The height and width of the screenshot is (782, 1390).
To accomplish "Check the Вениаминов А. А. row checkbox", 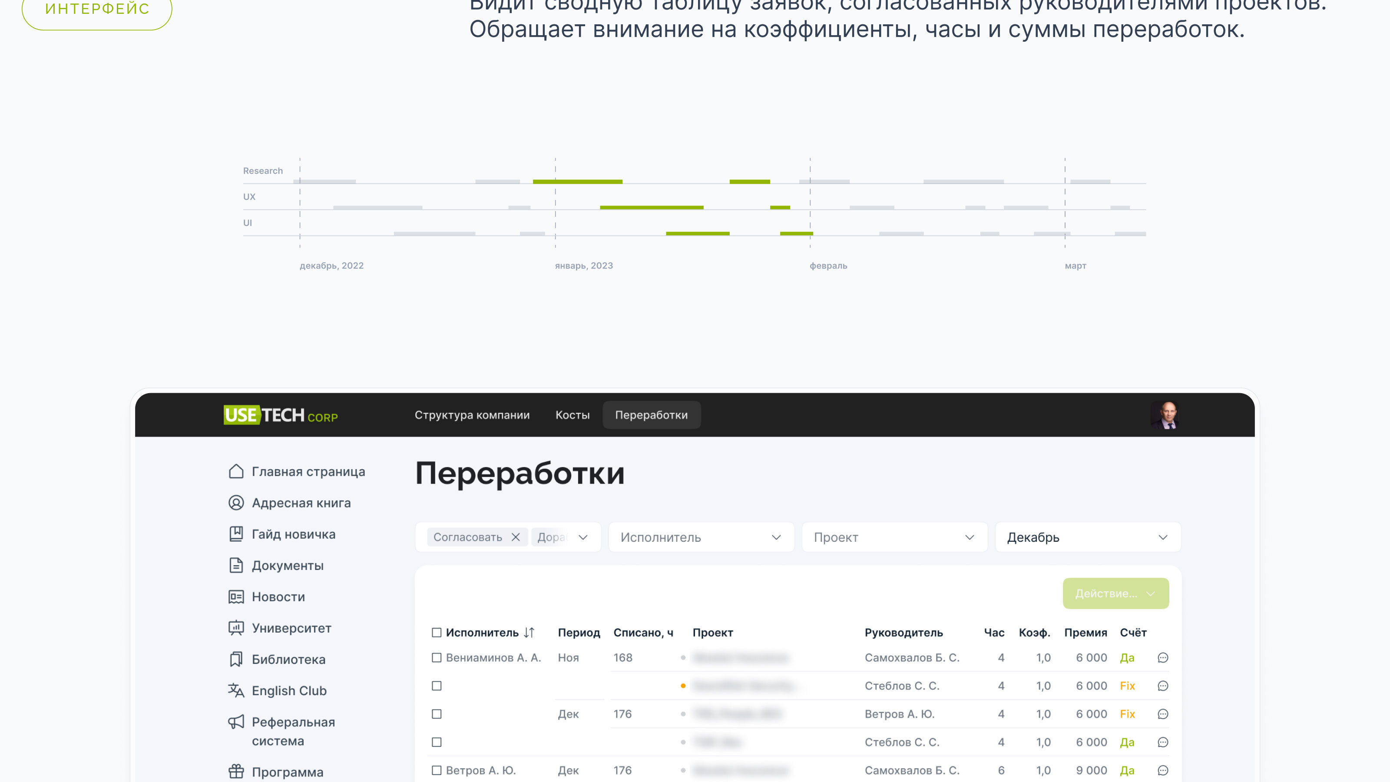I will coord(437,657).
